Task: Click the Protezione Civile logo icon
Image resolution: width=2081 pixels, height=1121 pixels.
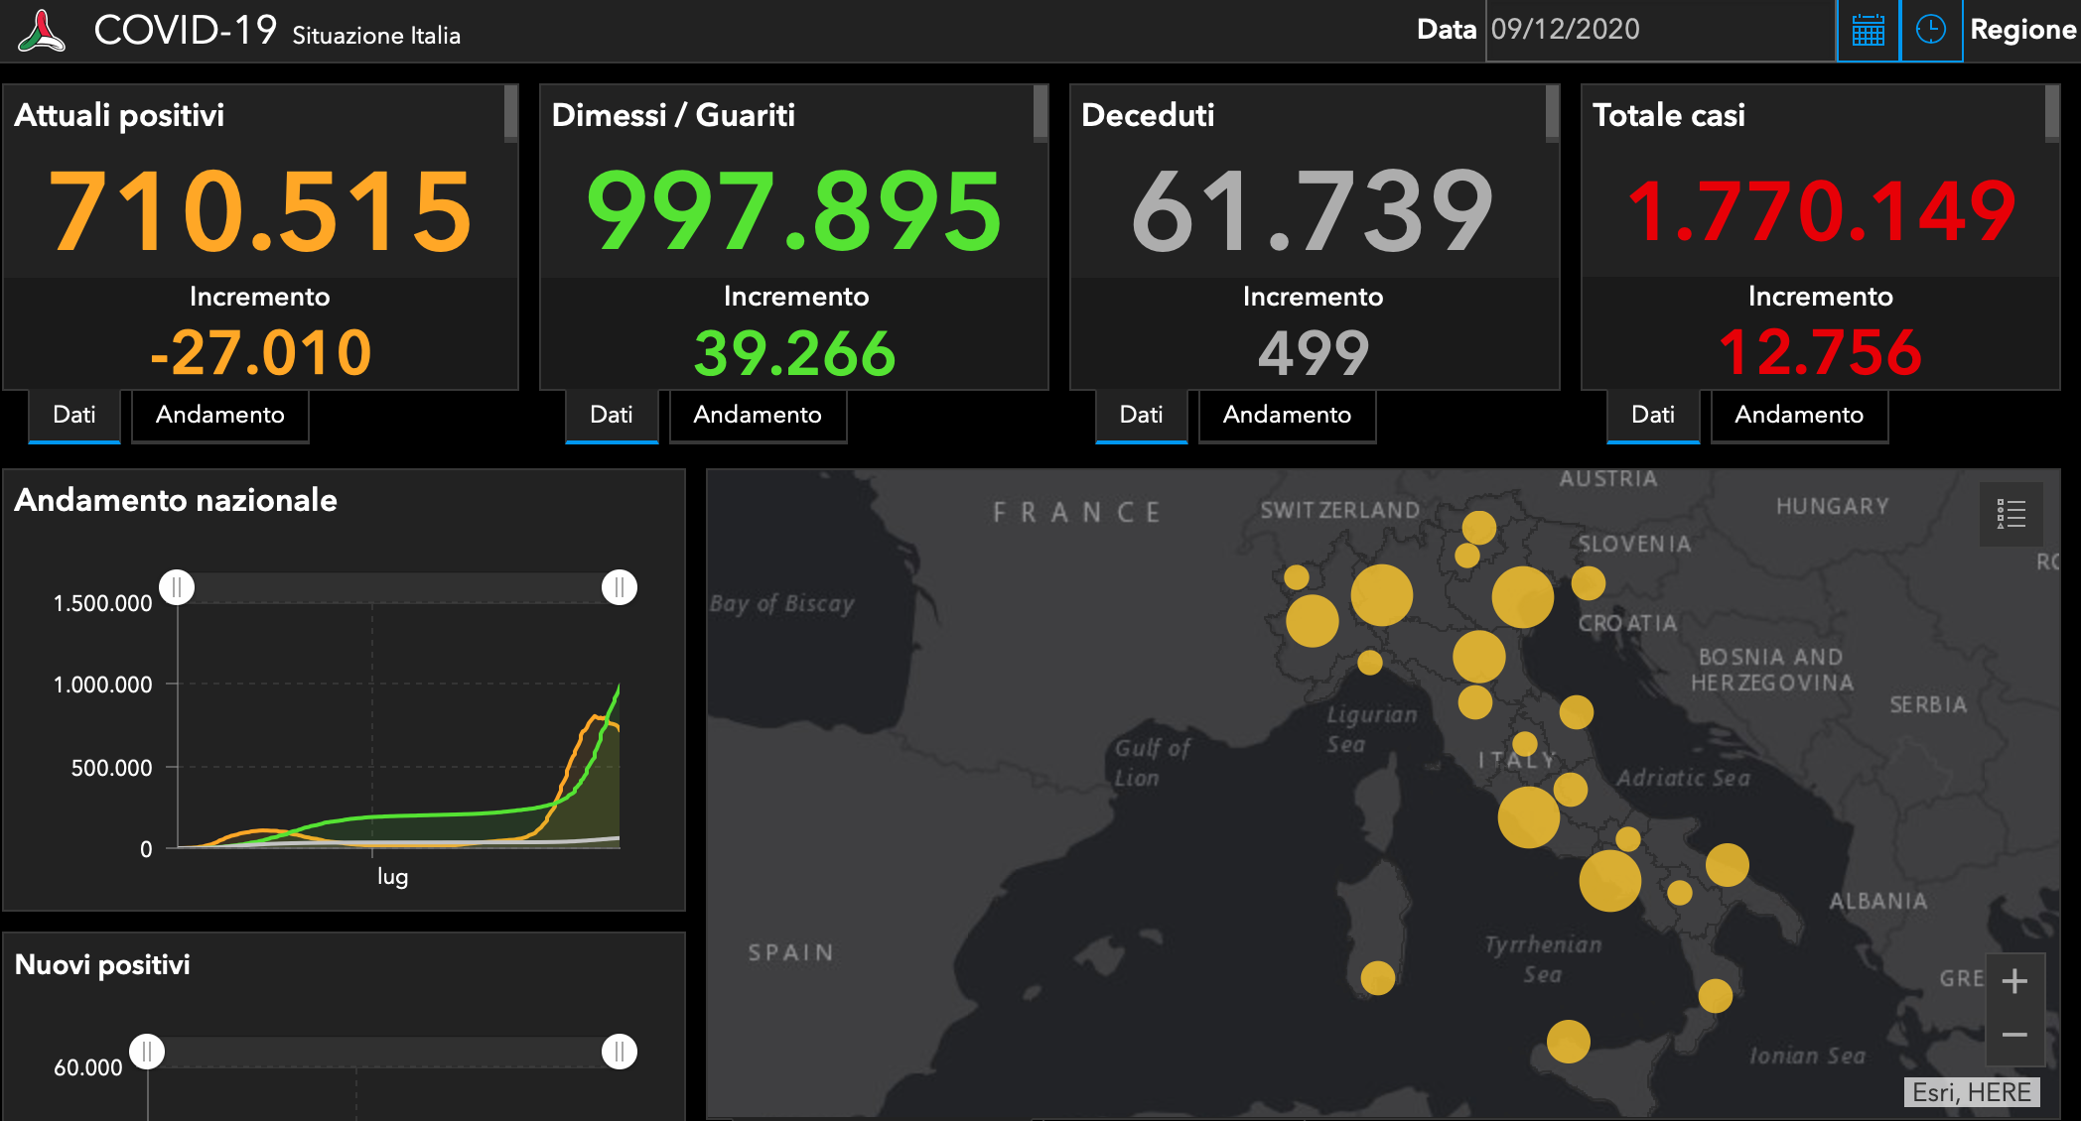Action: [x=41, y=31]
